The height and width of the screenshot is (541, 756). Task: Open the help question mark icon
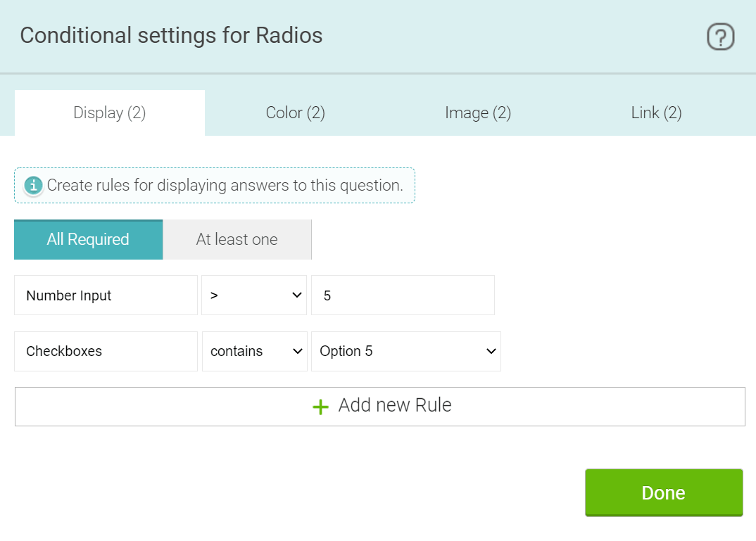coord(720,37)
